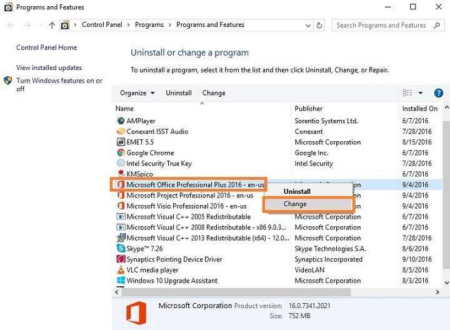This screenshot has width=450, height=330.
Task: Click the Skype 7.26 icon
Action: pyautogui.click(x=121, y=248)
